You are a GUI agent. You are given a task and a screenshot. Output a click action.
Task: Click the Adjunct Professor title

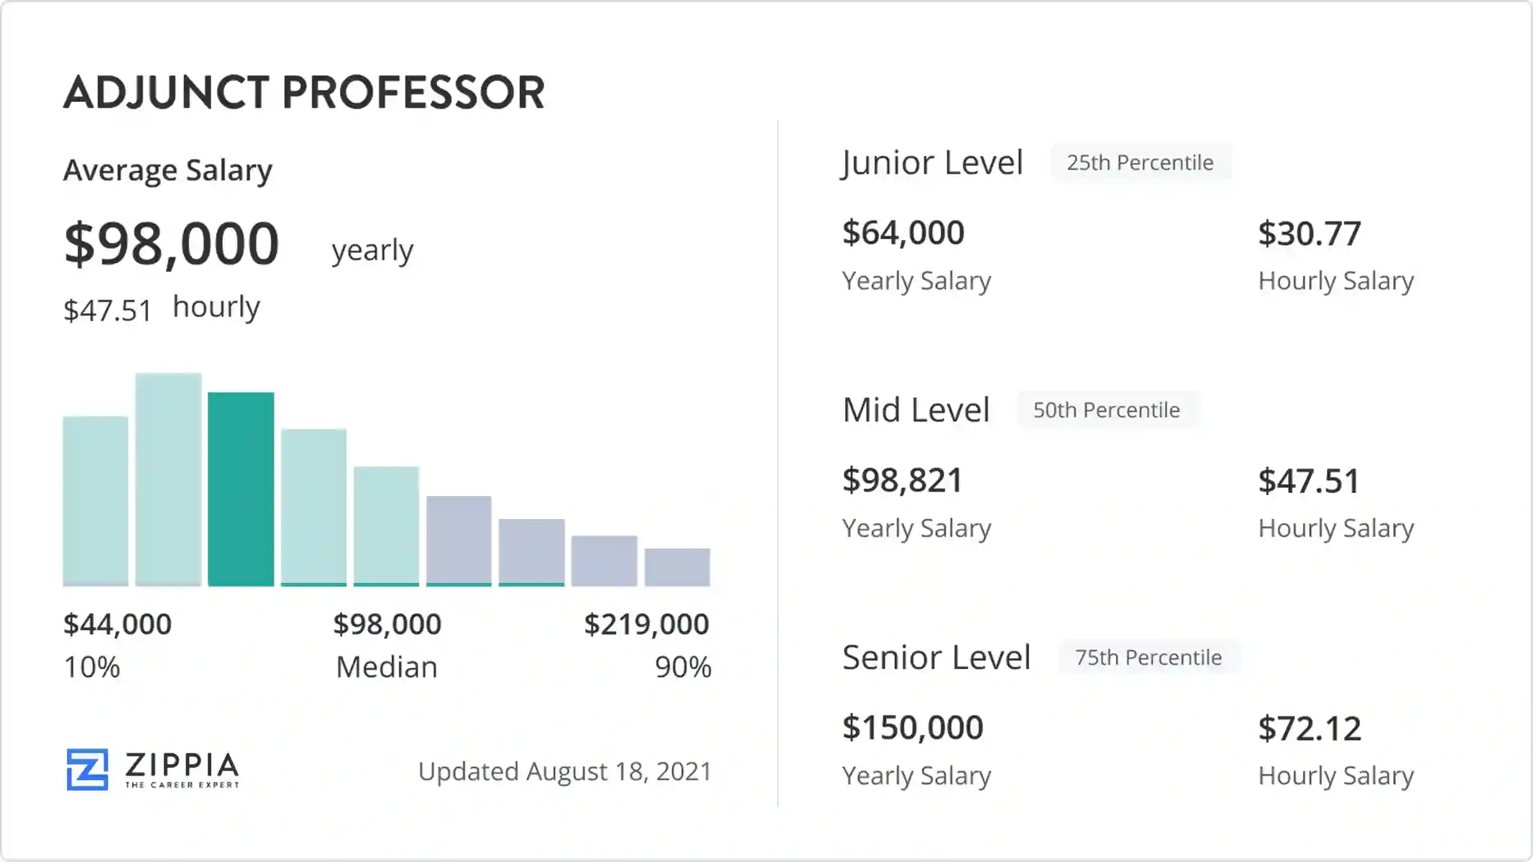304,93
